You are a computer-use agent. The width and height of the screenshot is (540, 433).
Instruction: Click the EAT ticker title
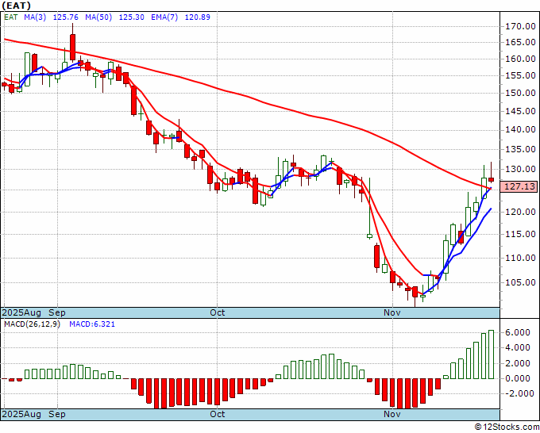click(16, 6)
